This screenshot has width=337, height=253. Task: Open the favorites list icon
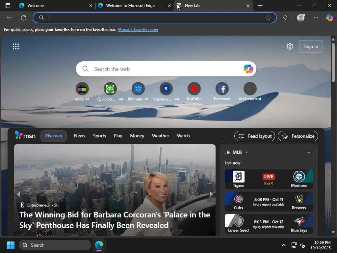286,18
